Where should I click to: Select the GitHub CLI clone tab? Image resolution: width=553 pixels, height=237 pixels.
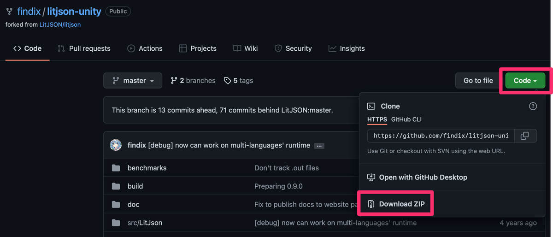(406, 119)
